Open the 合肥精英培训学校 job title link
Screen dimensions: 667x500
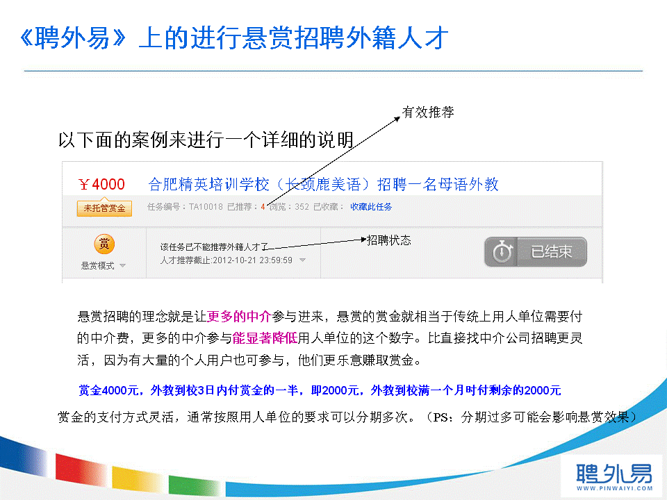[323, 185]
